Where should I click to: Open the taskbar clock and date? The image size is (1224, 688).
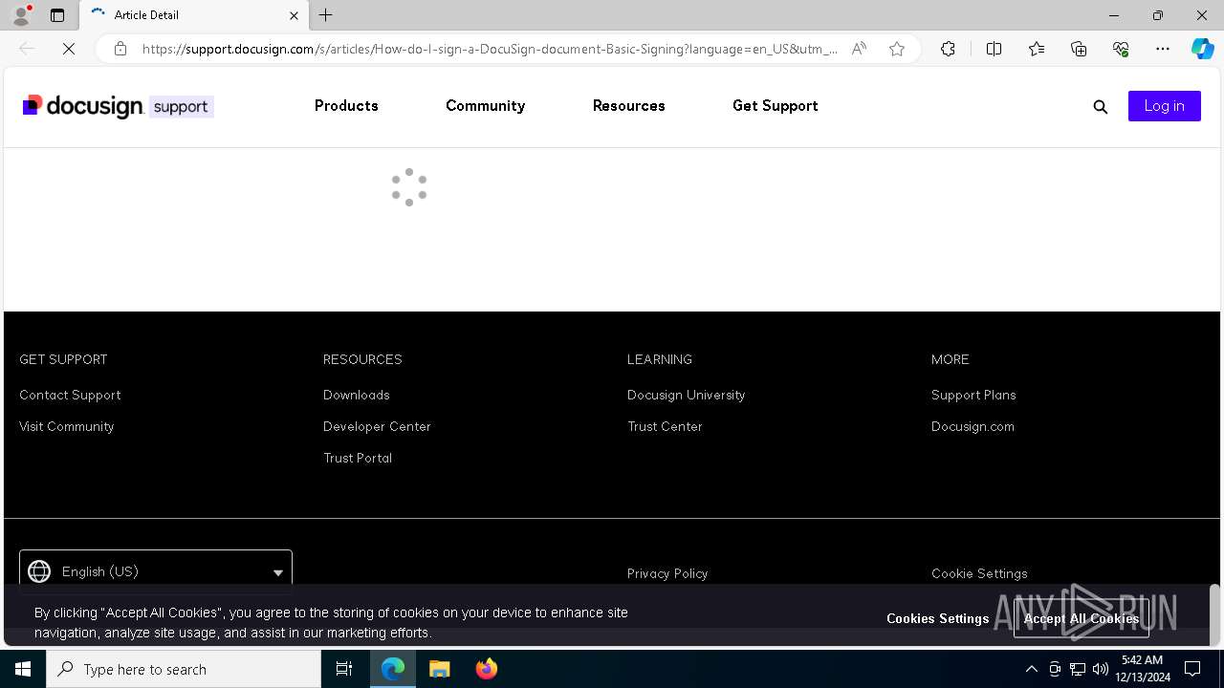pyautogui.click(x=1142, y=669)
